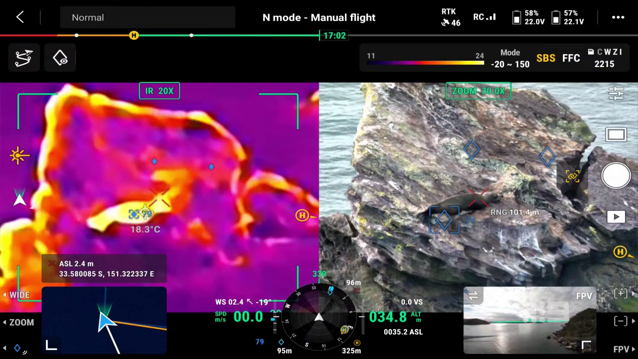
Task: Collapse the mini map corner handle
Action: (51, 345)
